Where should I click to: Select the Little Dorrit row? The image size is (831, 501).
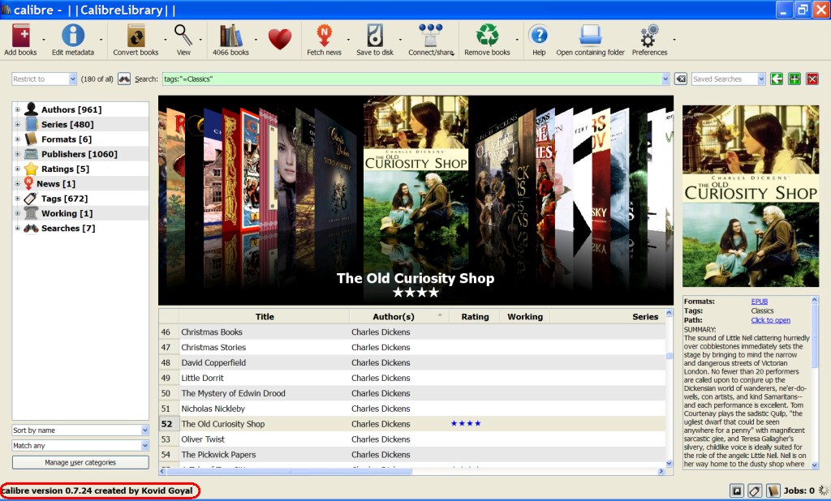coord(412,378)
